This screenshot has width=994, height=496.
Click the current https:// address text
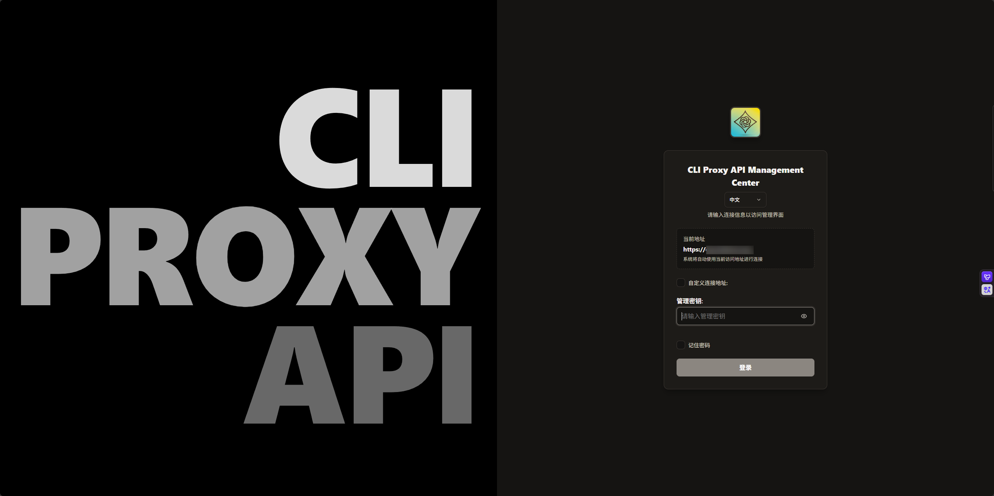coord(718,250)
